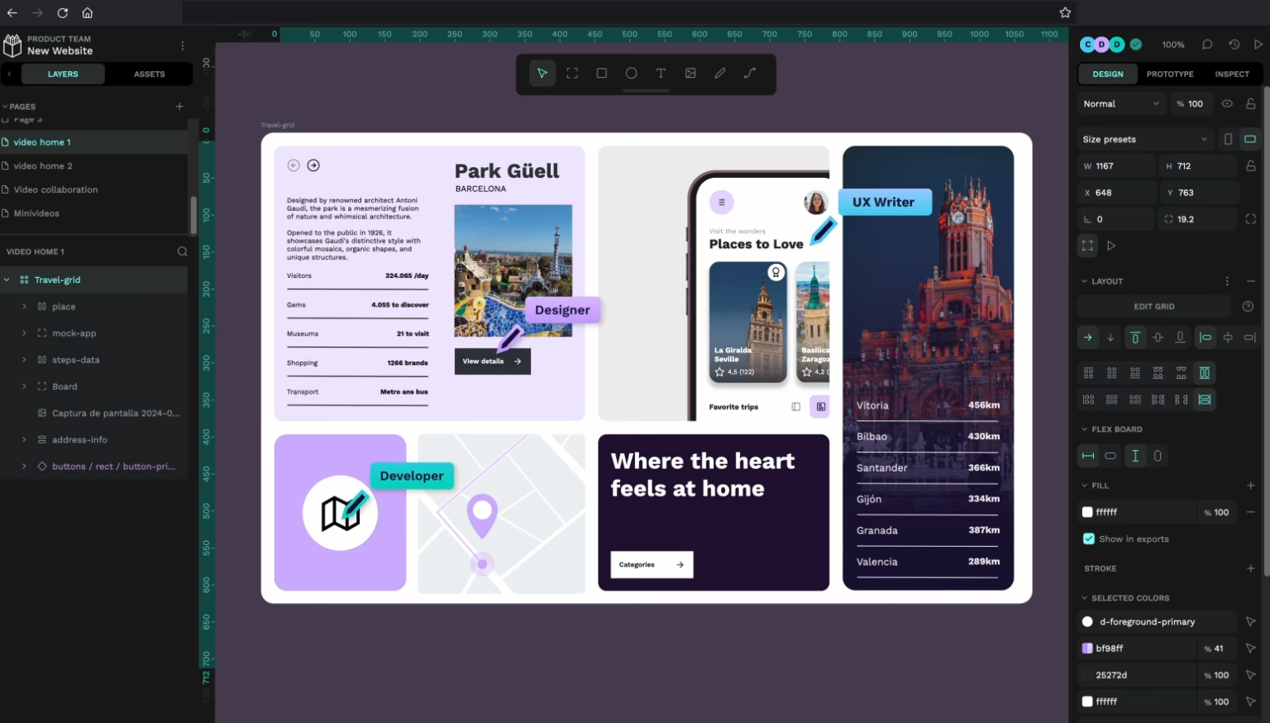Screen dimensions: 1270x723
Task: Enable vertical flex direction arrow
Action: pos(1110,338)
